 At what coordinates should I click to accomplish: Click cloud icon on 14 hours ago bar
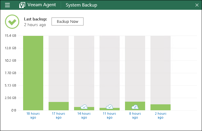point(84,107)
